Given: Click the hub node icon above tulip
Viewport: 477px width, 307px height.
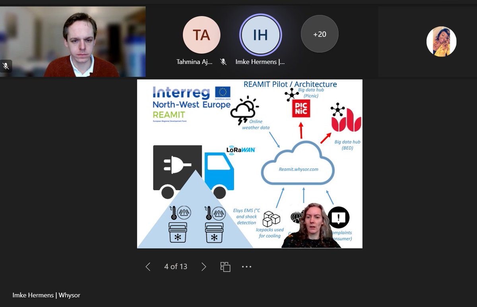Looking at the screenshot, I should [x=338, y=109].
